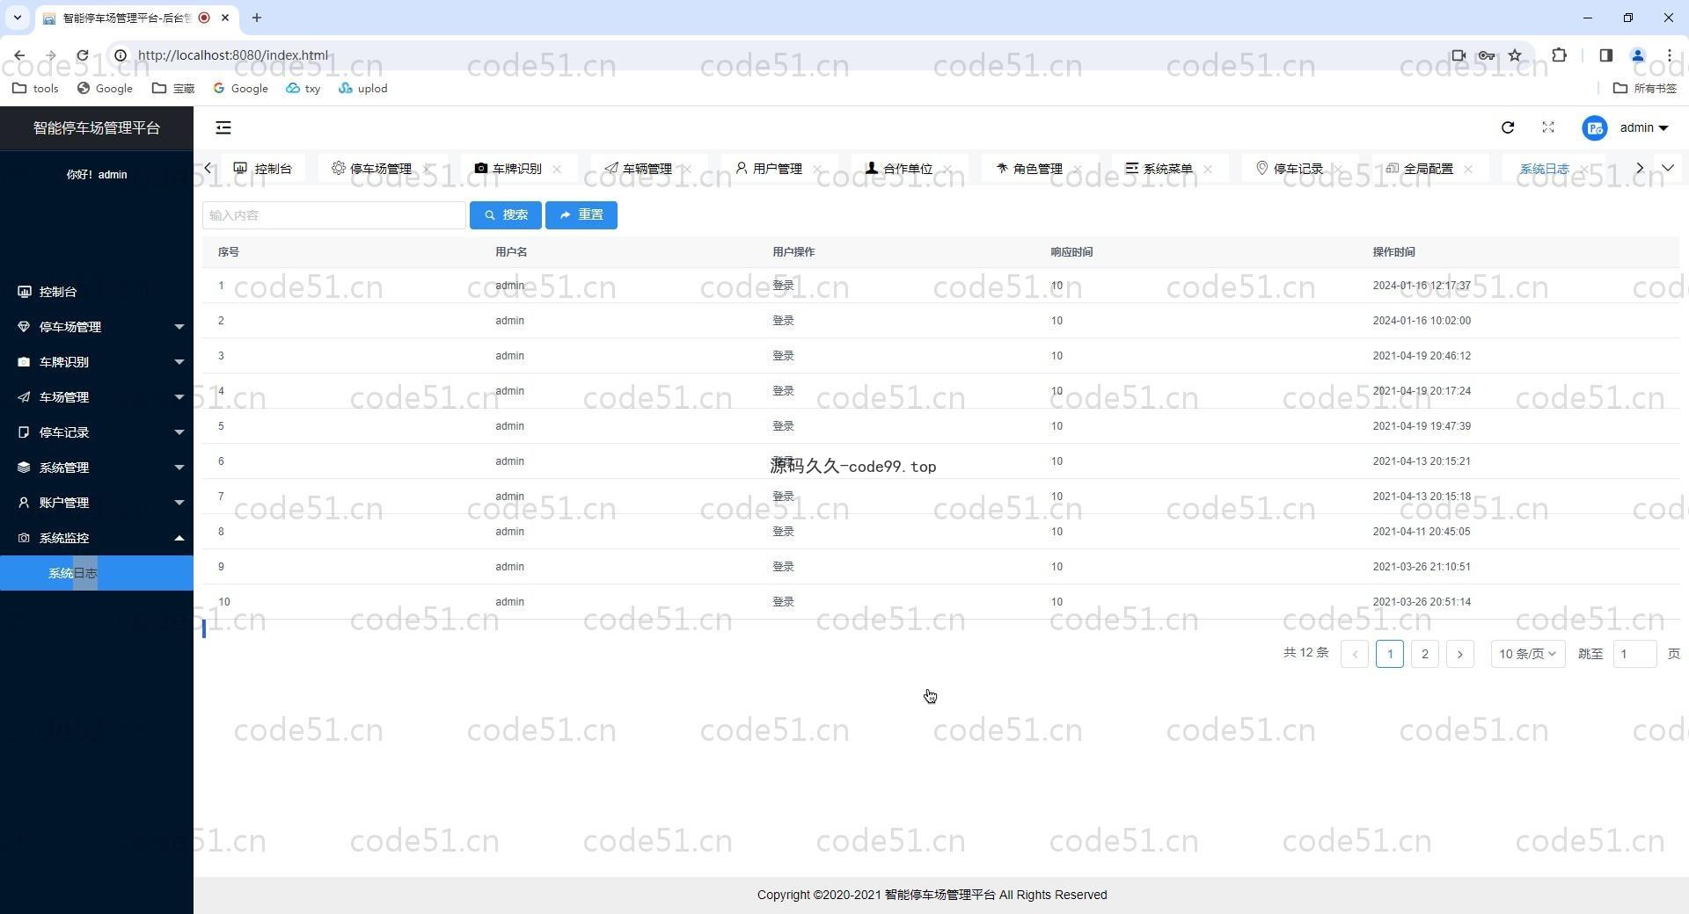Select 系统日志 in the sidebar
This screenshot has height=914, width=1689.
coord(97,573)
